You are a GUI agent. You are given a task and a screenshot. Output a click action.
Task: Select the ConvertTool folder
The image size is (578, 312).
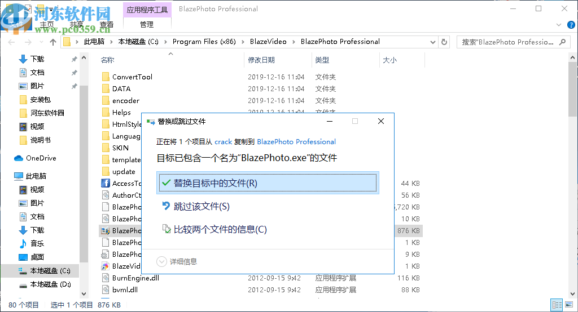tap(132, 77)
